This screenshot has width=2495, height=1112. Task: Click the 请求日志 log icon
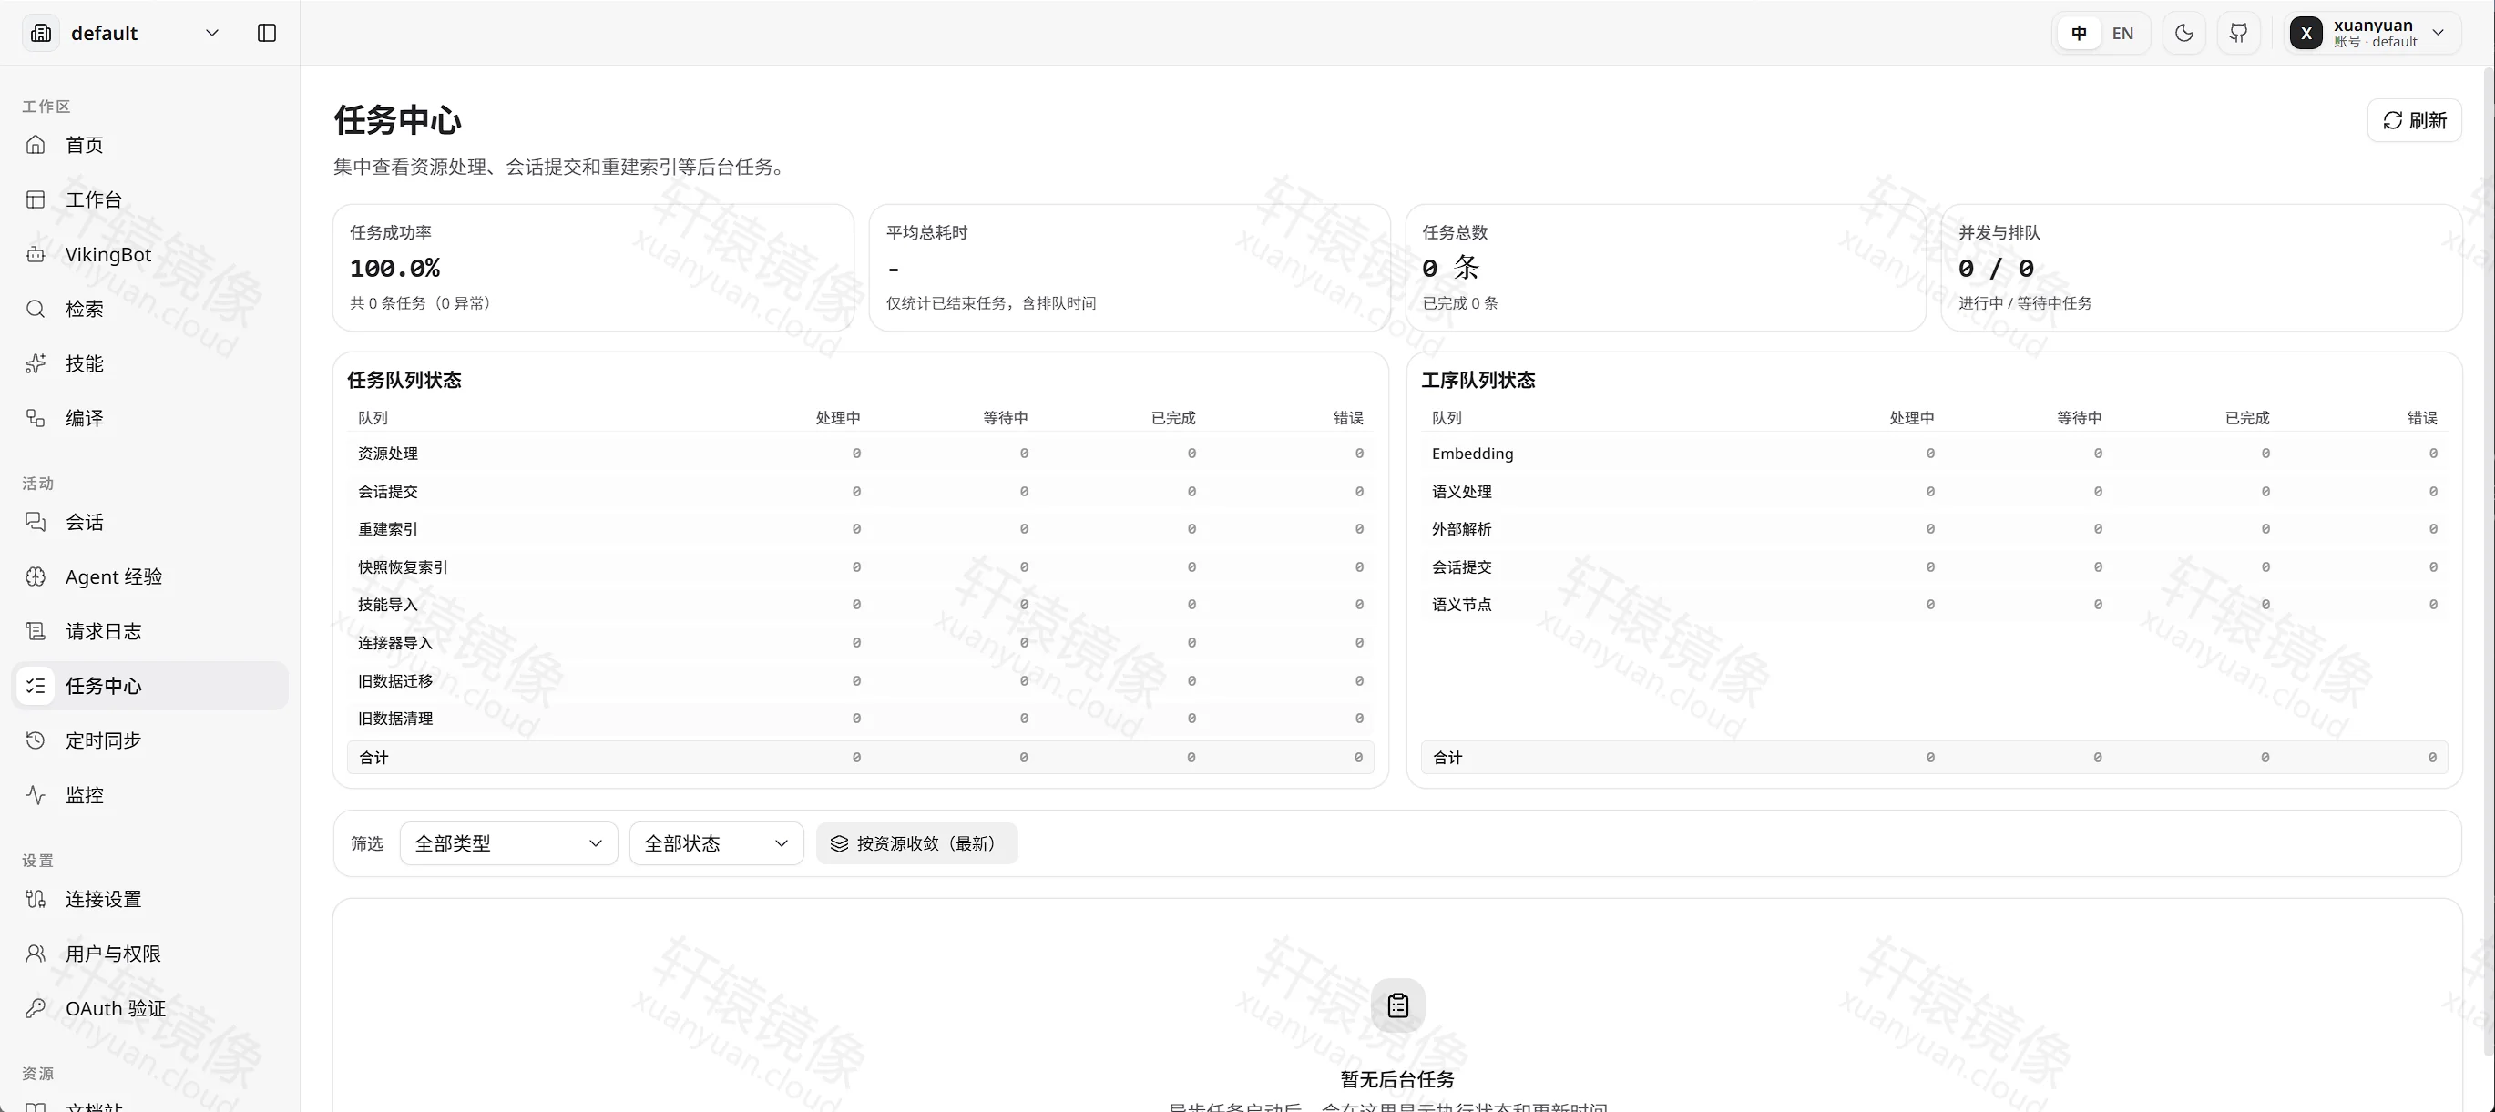pyautogui.click(x=36, y=631)
